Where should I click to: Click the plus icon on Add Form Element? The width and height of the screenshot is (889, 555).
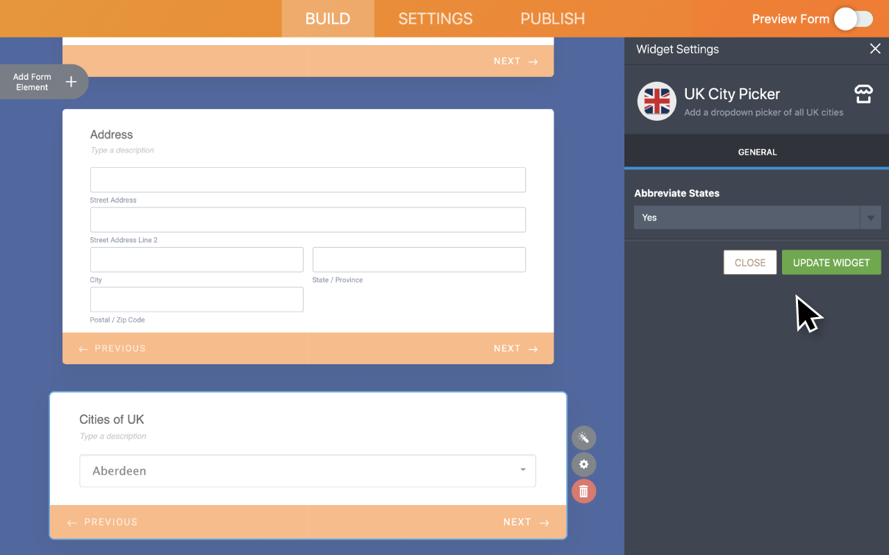point(71,81)
